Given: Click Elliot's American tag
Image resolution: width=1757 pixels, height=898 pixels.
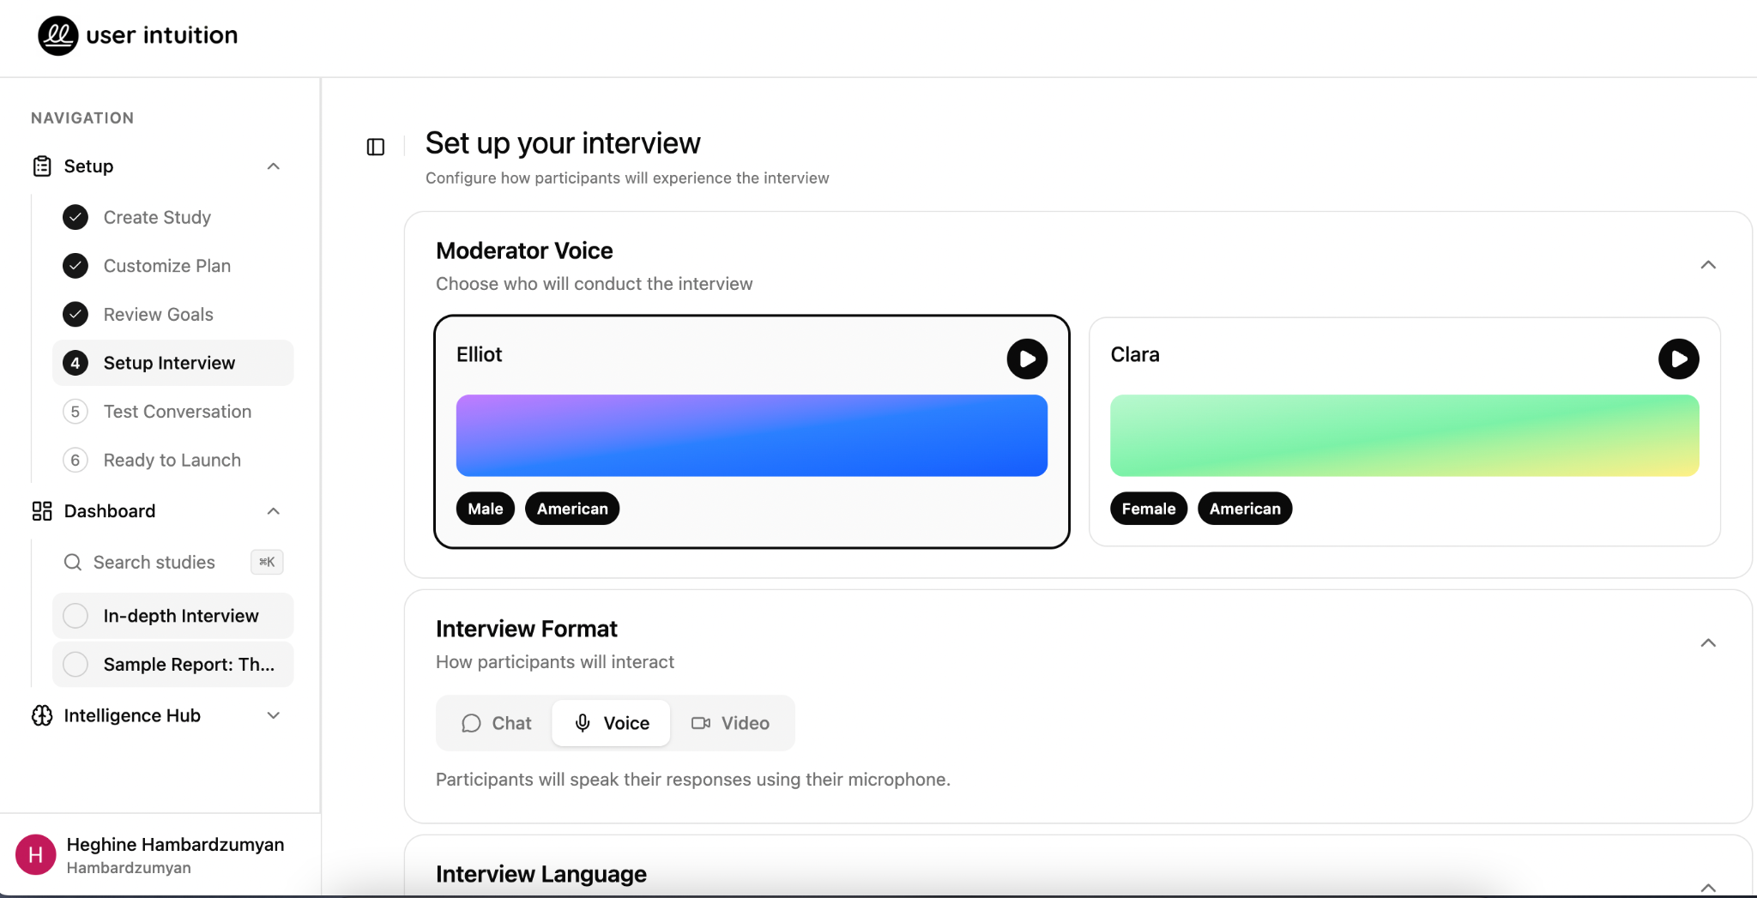Looking at the screenshot, I should coord(572,509).
